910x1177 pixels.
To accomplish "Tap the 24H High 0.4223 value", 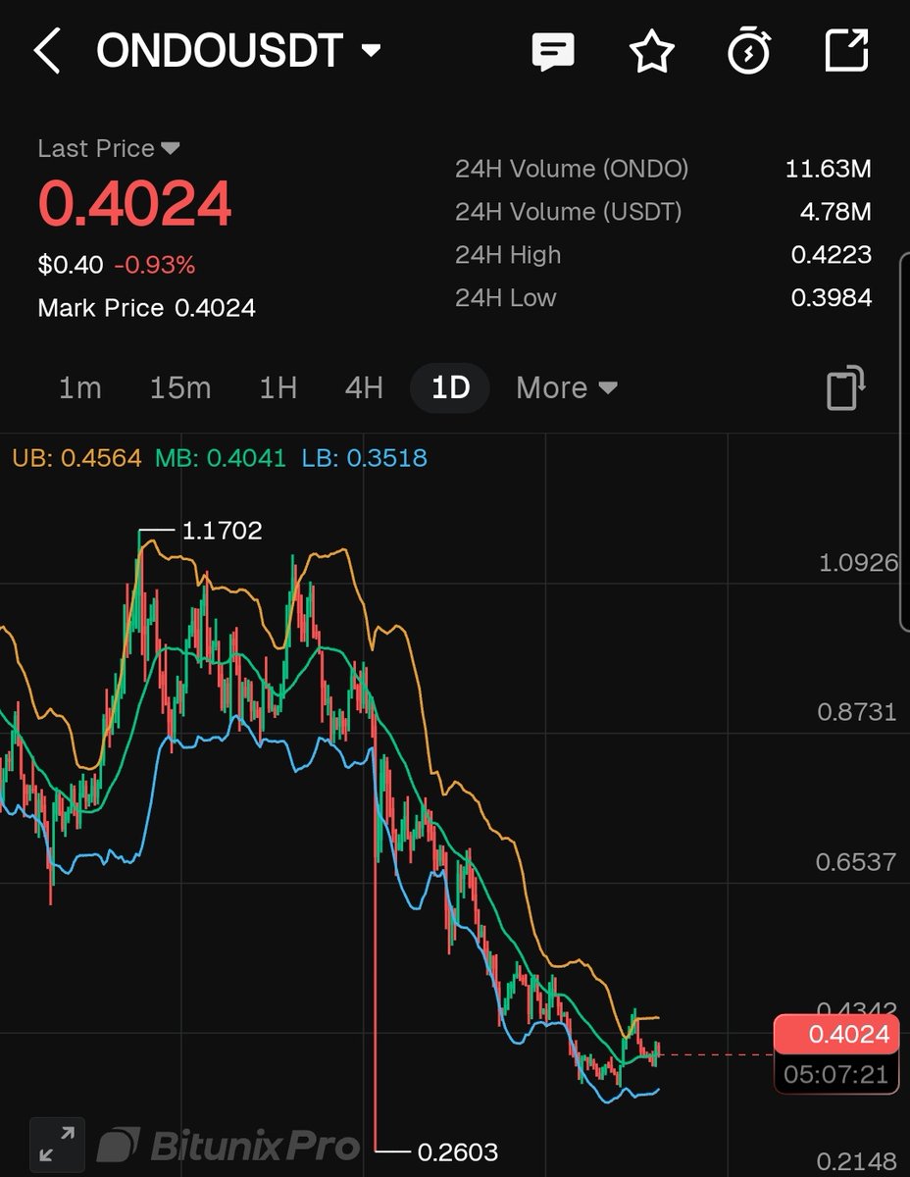I will coord(832,255).
